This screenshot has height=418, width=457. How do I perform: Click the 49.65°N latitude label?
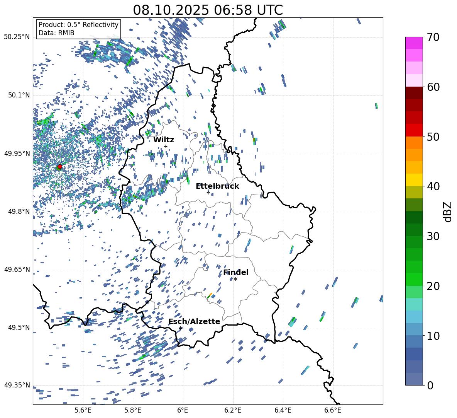pos(17,270)
